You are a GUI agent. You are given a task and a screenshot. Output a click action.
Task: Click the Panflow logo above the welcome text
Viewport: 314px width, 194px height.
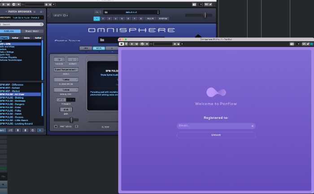tap(216, 92)
